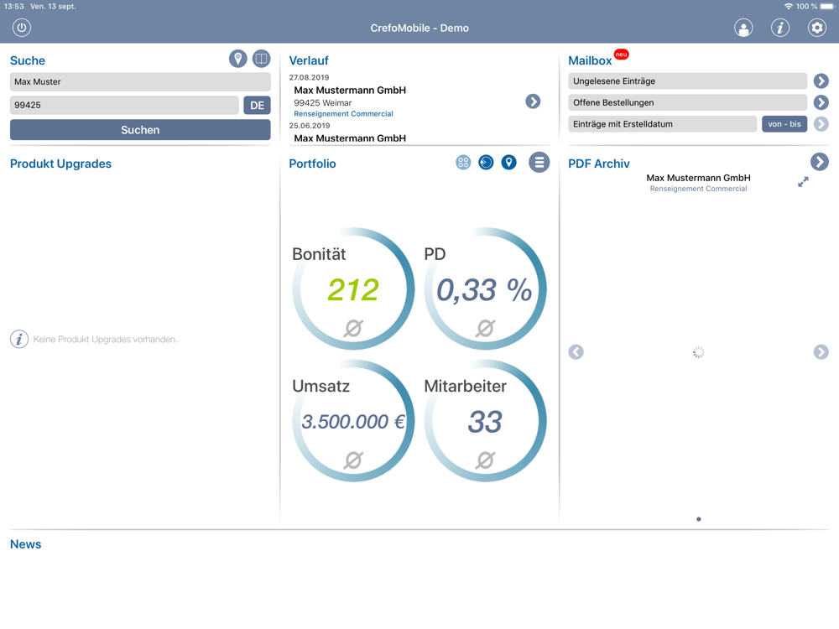Expand the PDF Archiv preview to fullscreen
839x629 pixels.
coord(803,182)
